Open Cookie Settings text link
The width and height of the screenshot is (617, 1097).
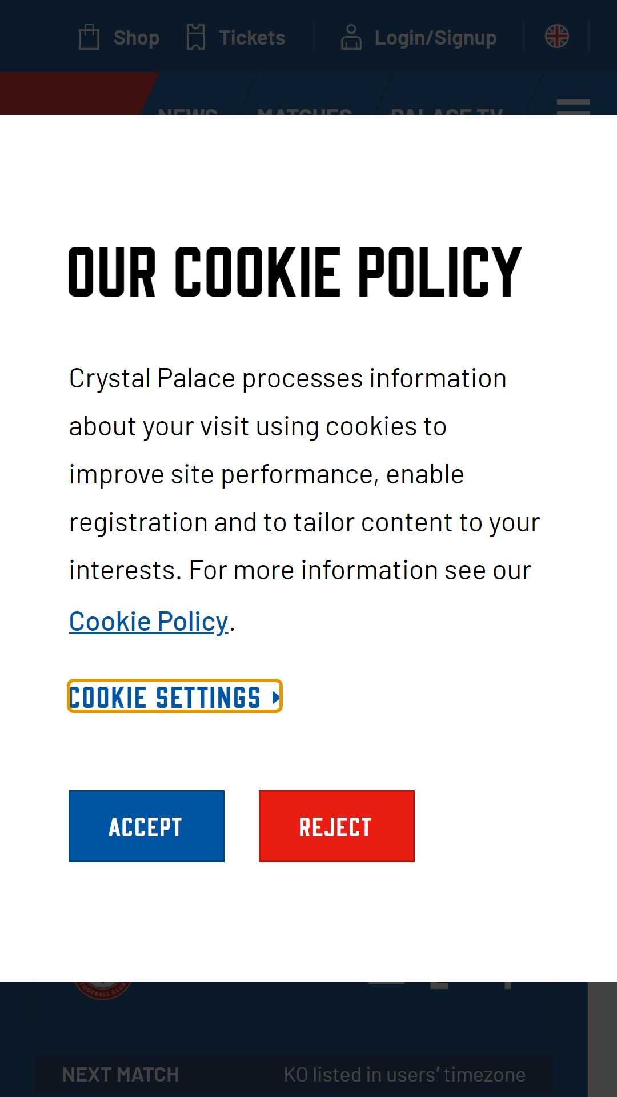point(165,697)
